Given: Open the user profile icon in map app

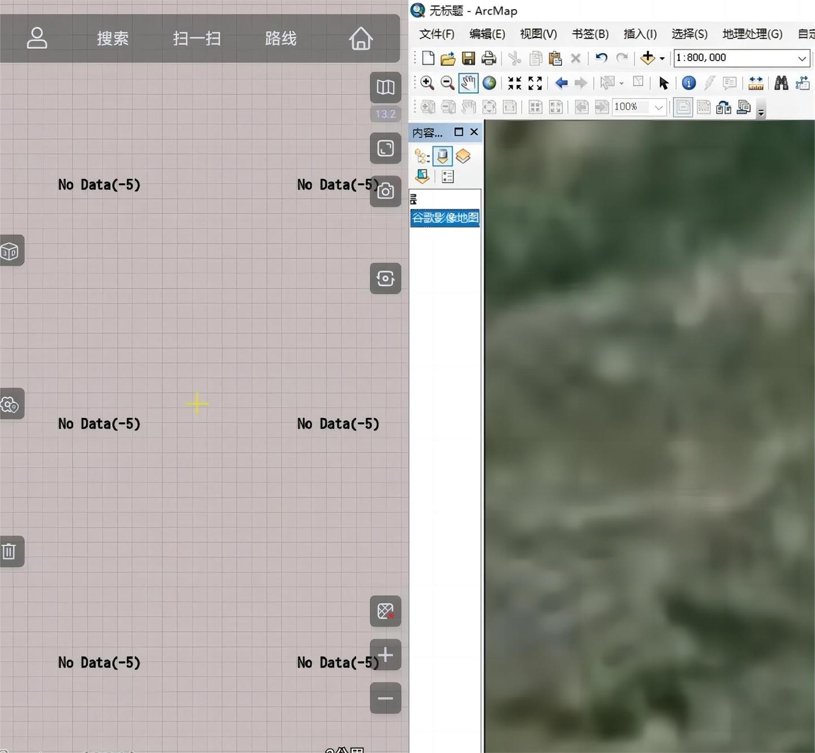Looking at the screenshot, I should 37,38.
